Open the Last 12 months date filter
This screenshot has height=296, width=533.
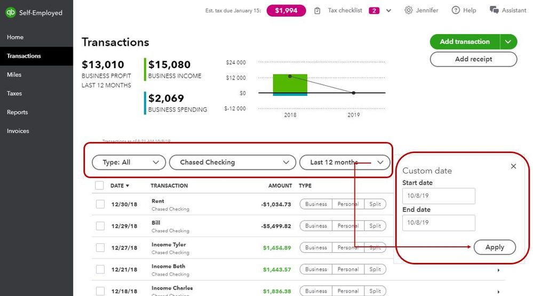coord(345,162)
